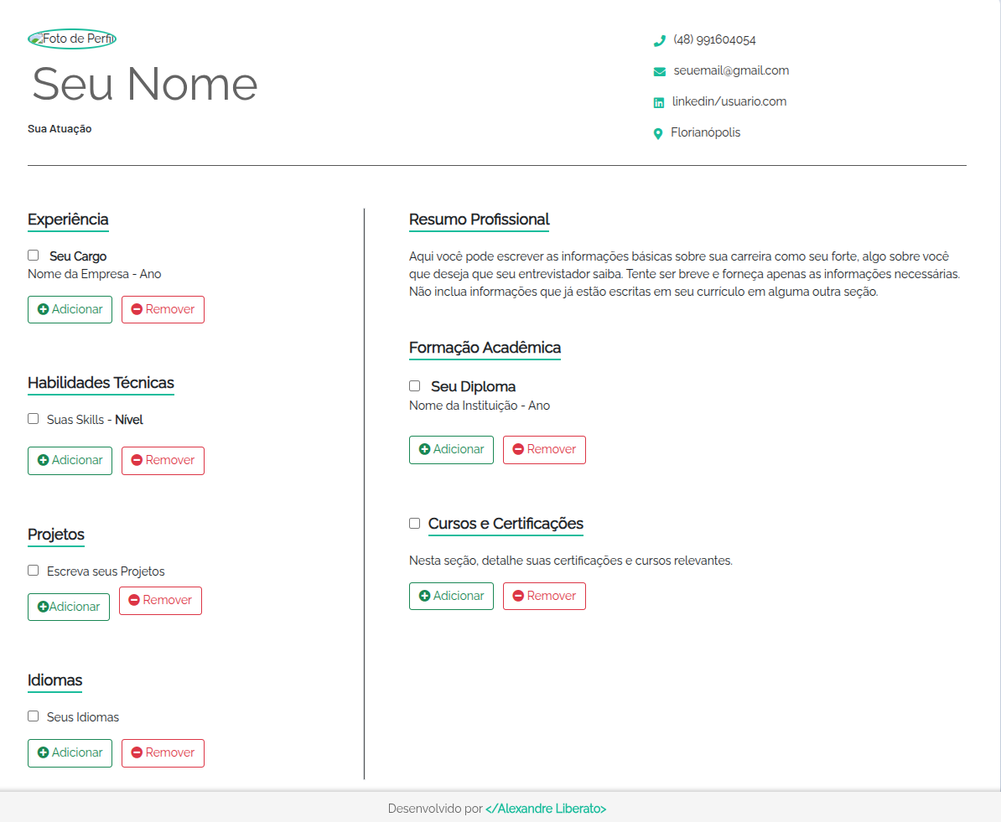Remove a Cursos e Certificações entry
1001x822 pixels.
(x=544, y=596)
